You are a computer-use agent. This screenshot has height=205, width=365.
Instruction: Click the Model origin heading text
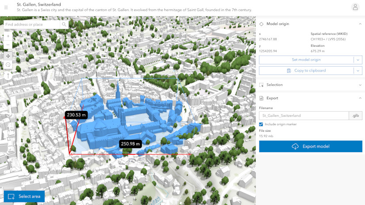[x=278, y=24]
